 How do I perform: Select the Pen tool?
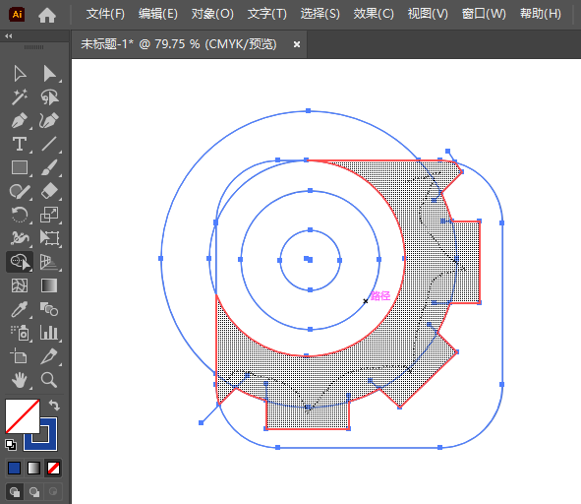point(20,121)
